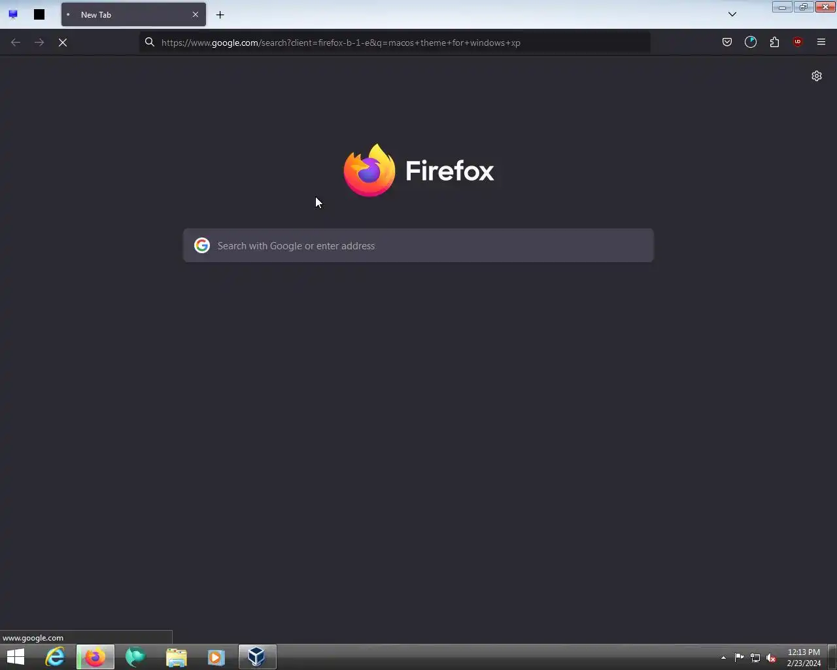The image size is (837, 670).
Task: Go forward one page
Action: (x=39, y=43)
